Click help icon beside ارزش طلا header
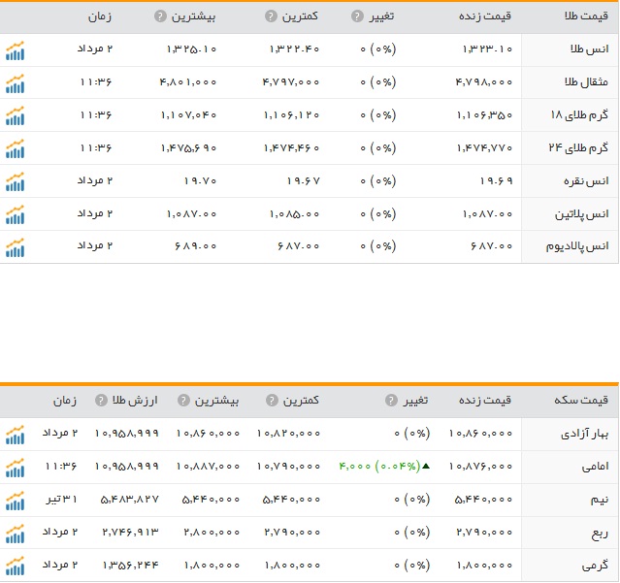The height and width of the screenshot is (583, 620). click(101, 401)
